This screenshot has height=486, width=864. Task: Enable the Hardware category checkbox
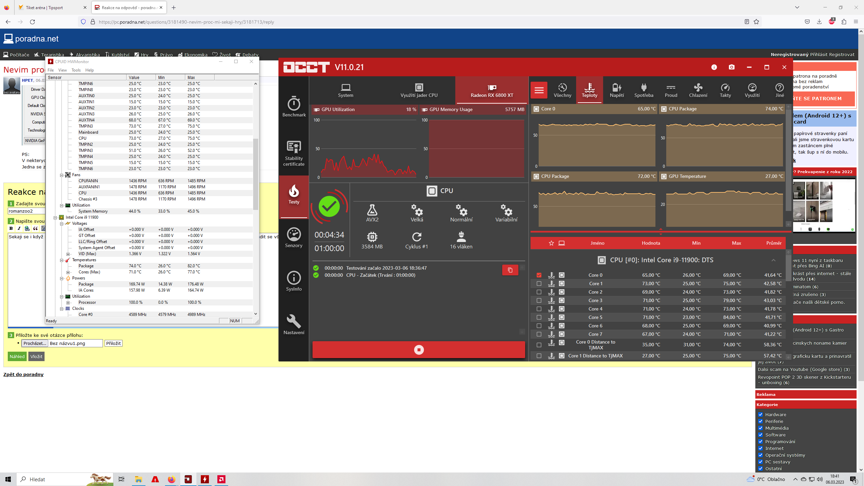click(x=760, y=414)
